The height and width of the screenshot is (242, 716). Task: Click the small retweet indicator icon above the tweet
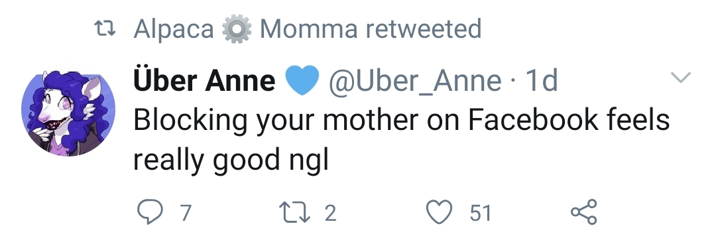[x=105, y=29]
